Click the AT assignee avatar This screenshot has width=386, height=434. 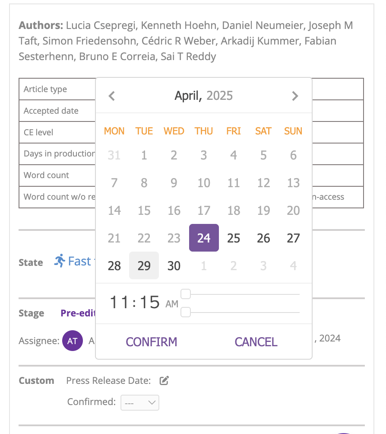(73, 341)
